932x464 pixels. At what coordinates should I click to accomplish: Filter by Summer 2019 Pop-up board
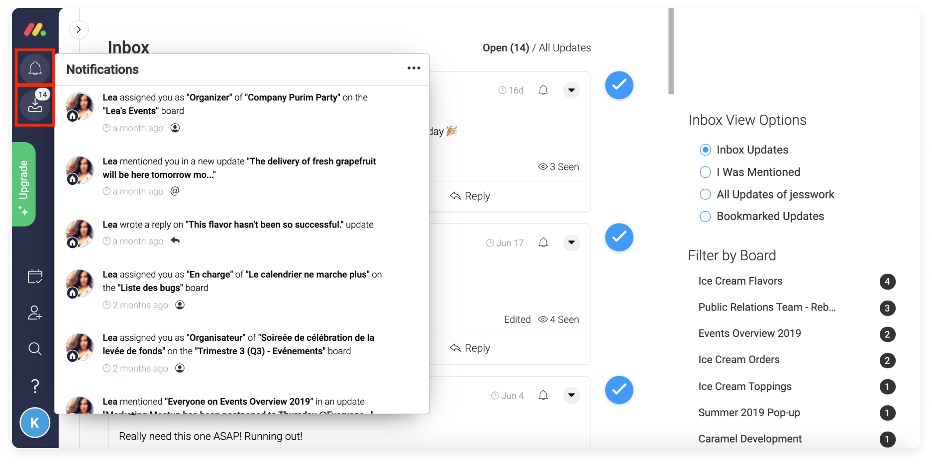(749, 413)
